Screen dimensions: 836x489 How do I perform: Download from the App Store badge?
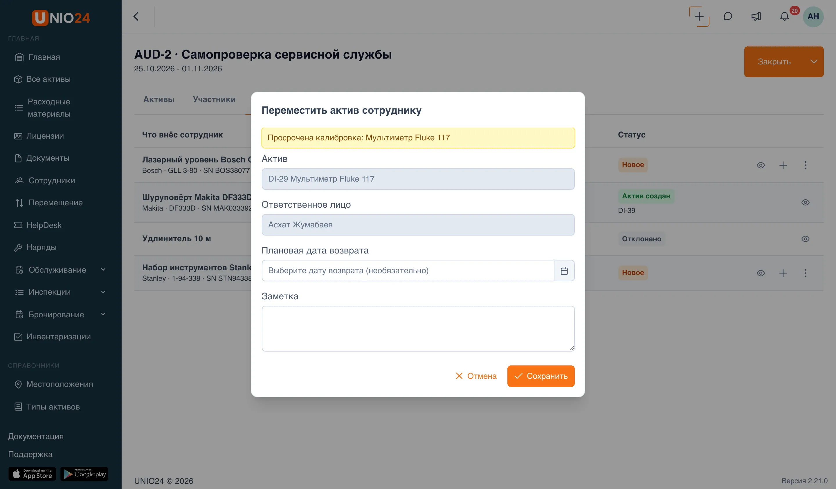(32, 474)
